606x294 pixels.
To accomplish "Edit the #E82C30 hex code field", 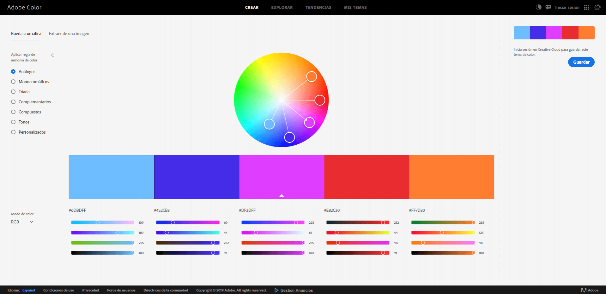I will point(364,210).
